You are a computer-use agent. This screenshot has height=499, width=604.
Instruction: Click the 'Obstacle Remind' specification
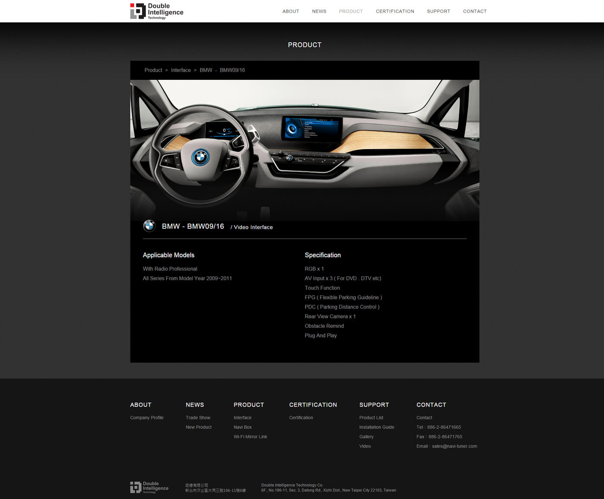tap(324, 326)
